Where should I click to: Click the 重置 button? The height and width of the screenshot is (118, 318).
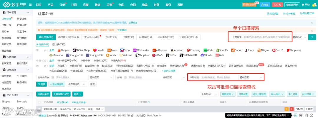[x=92, y=84]
